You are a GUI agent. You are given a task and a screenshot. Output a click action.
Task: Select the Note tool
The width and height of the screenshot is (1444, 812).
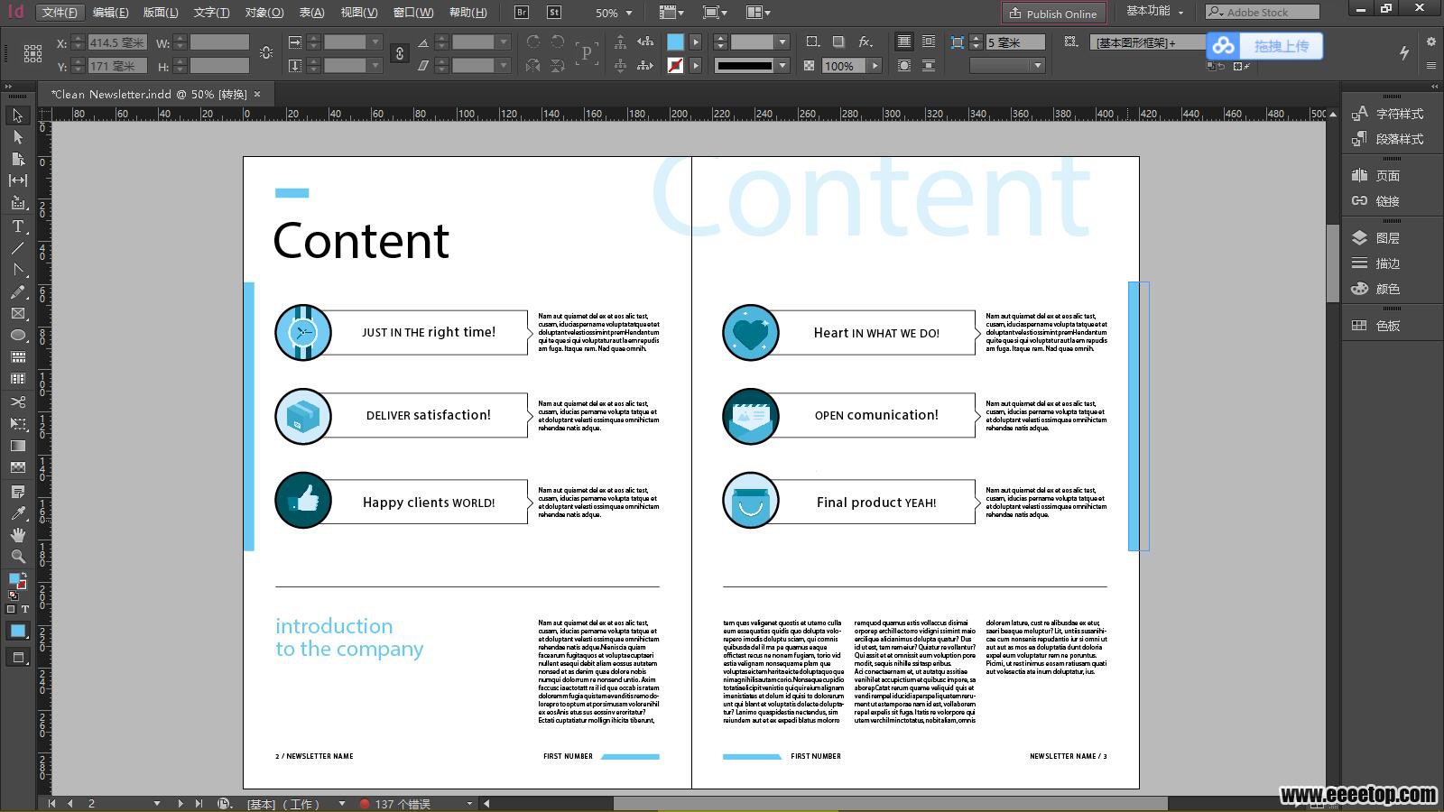pyautogui.click(x=18, y=492)
